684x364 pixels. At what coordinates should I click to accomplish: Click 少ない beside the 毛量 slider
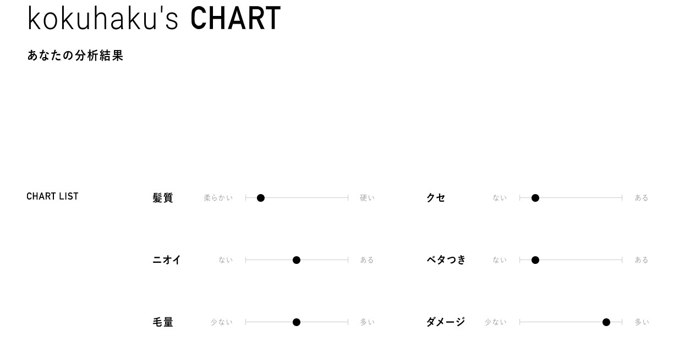pyautogui.click(x=222, y=322)
